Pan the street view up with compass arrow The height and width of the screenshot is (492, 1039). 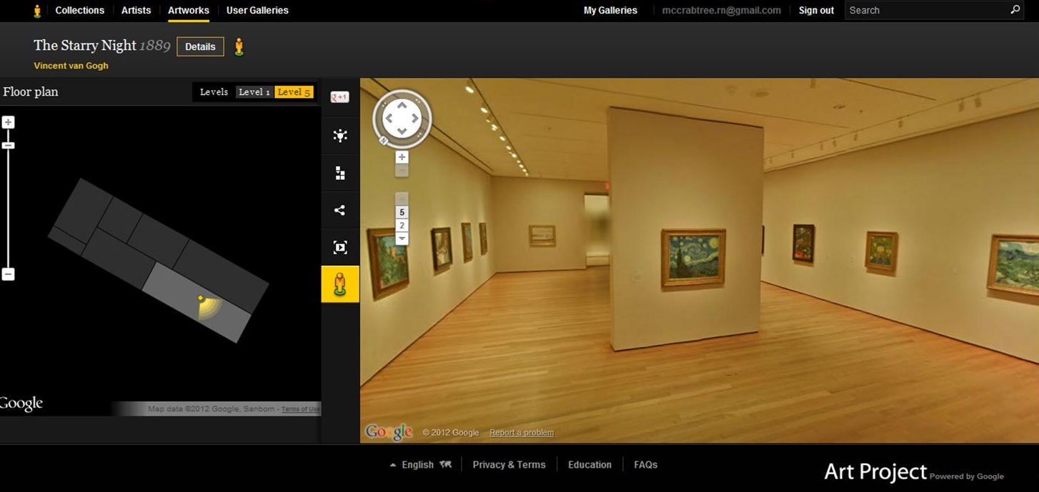click(402, 106)
